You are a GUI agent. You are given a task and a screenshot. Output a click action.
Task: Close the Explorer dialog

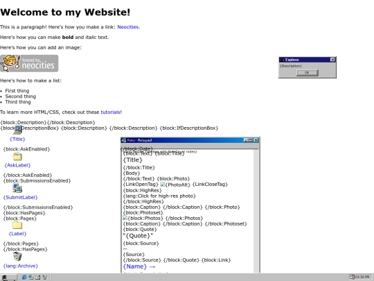[332, 60]
